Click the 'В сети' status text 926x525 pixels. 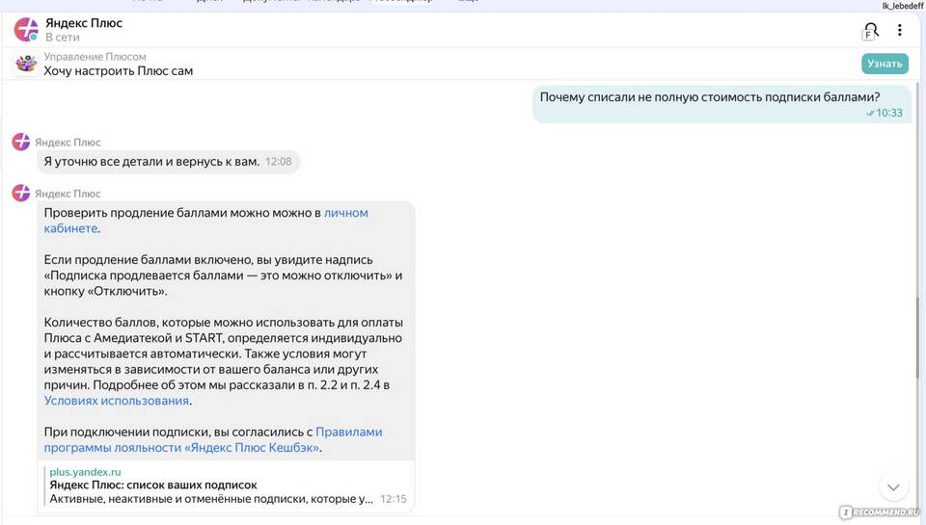pos(63,38)
